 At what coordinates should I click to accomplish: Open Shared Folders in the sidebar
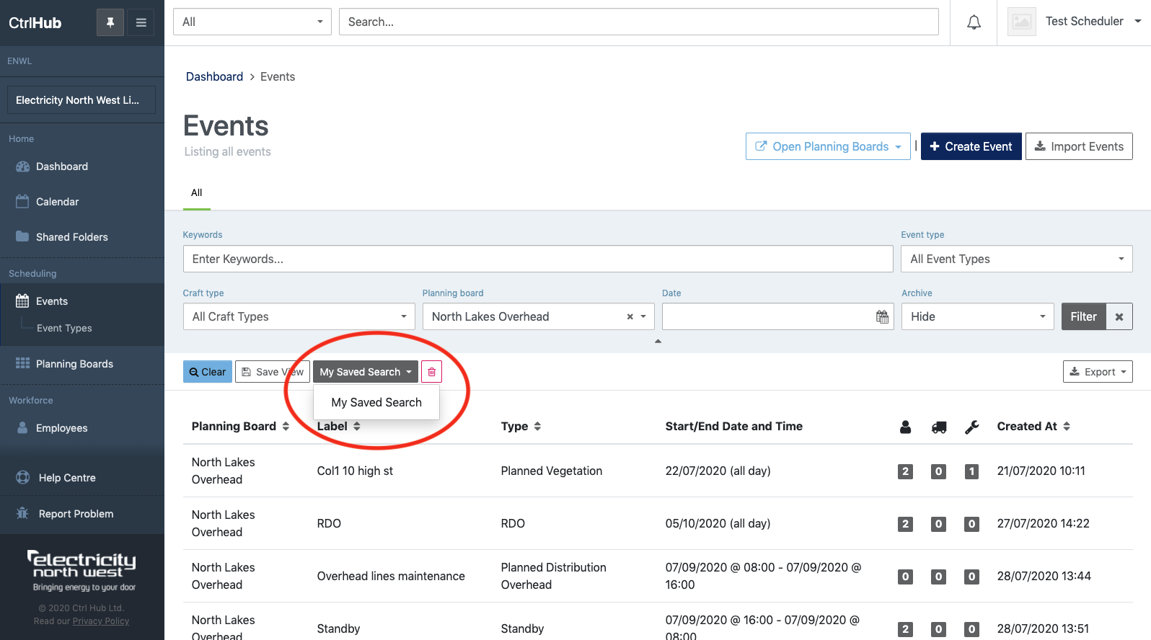[71, 237]
